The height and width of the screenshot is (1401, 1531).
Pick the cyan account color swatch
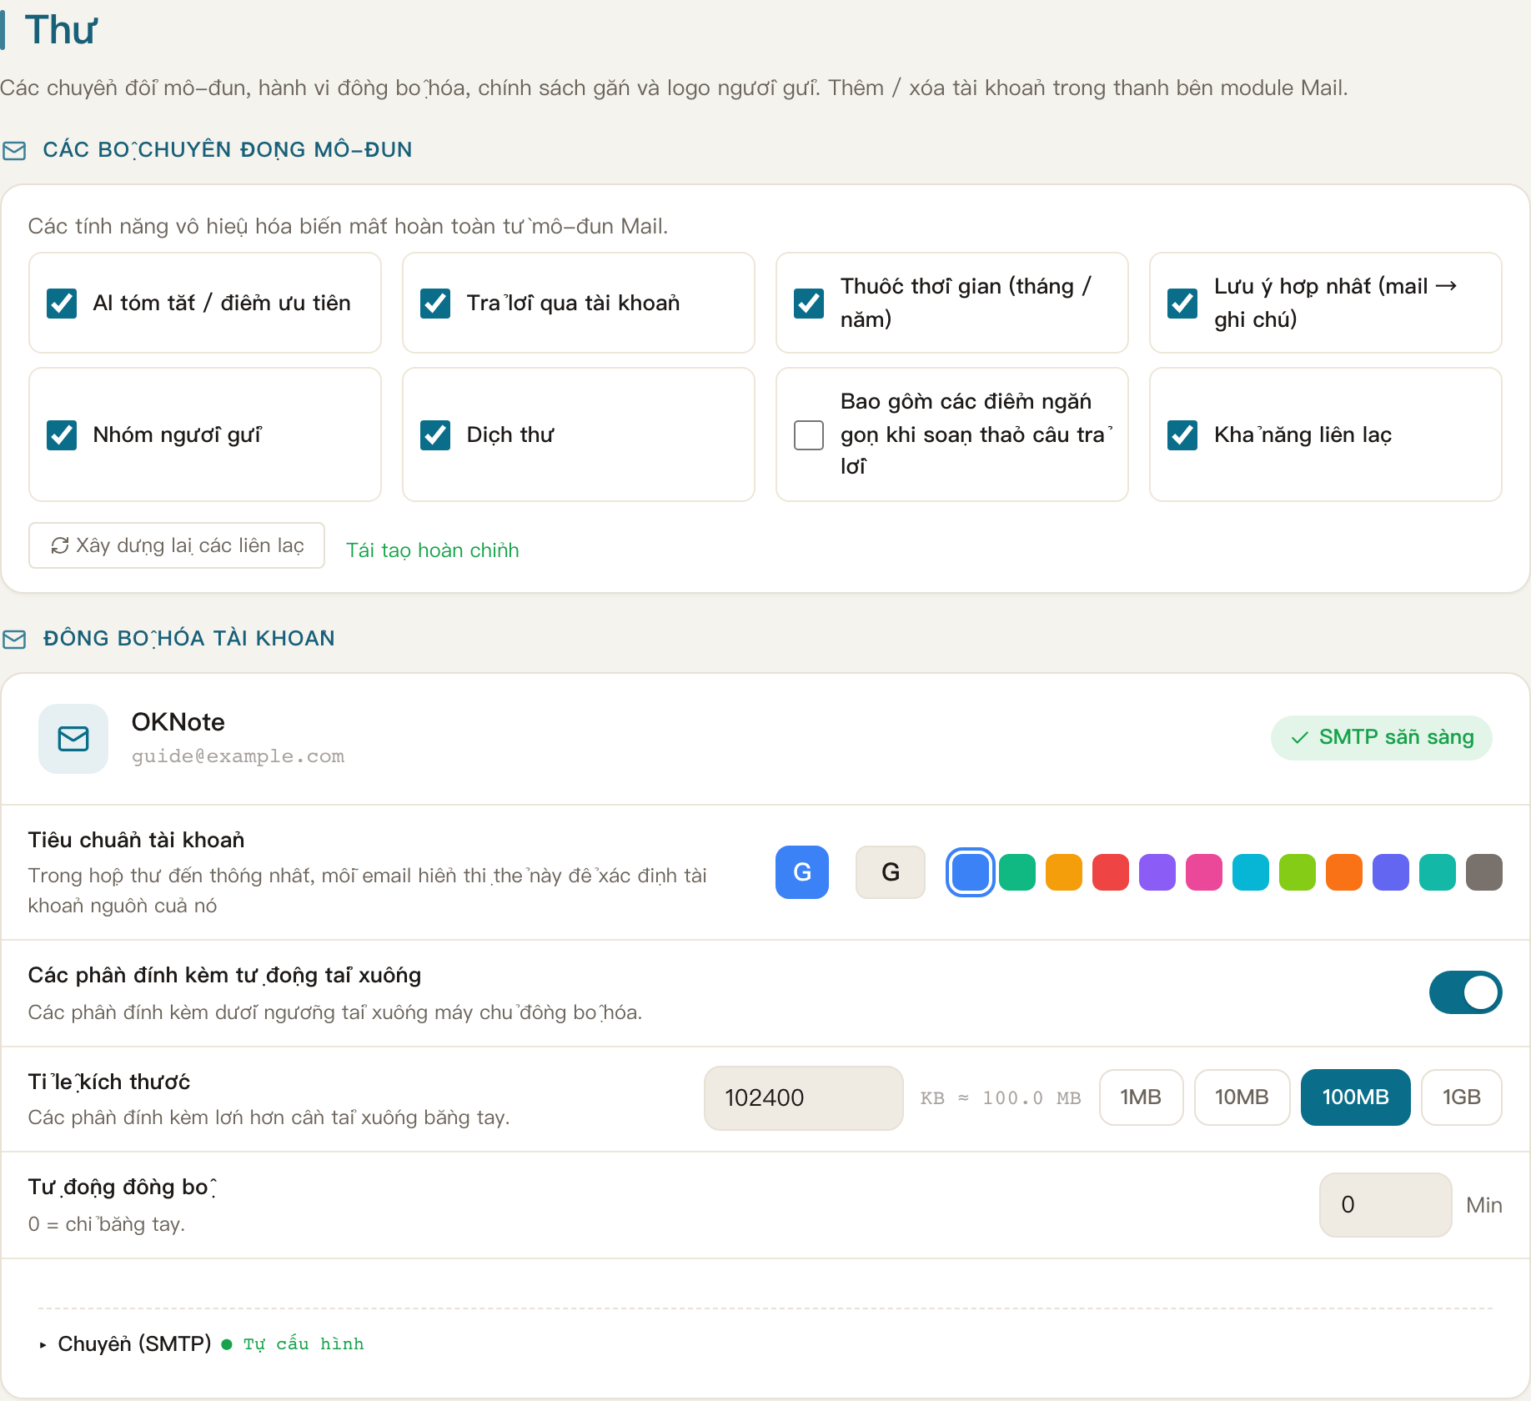point(1251,872)
